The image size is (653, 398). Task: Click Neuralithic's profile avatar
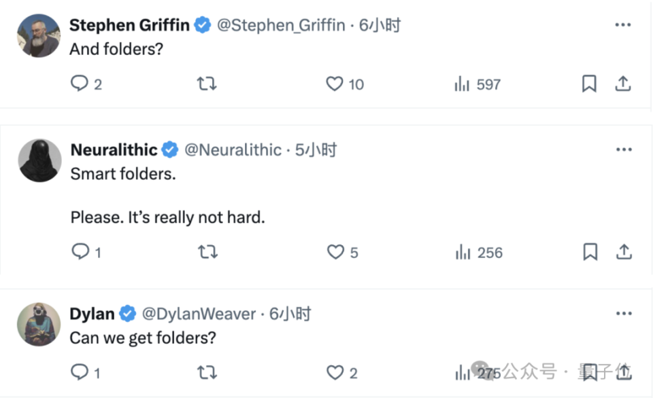[x=39, y=160]
